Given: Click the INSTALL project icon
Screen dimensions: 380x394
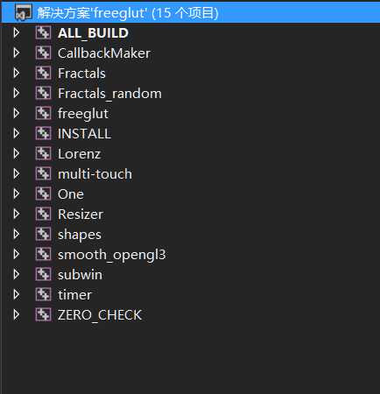Looking at the screenshot, I should pyautogui.click(x=44, y=133).
